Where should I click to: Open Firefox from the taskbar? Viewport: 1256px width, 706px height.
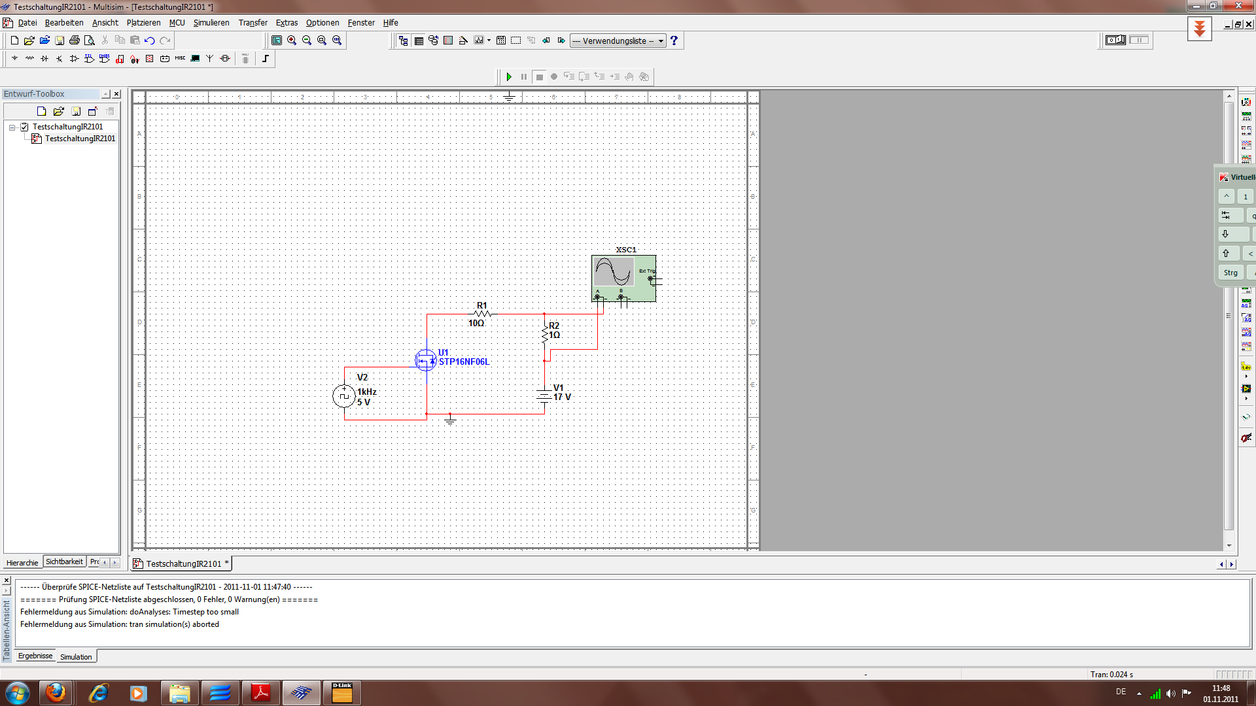pyautogui.click(x=56, y=693)
